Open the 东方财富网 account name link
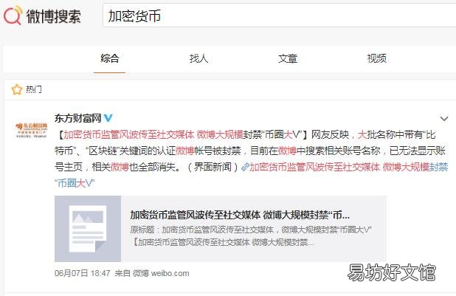Viewport: 456px width, 296px height. (x=77, y=118)
